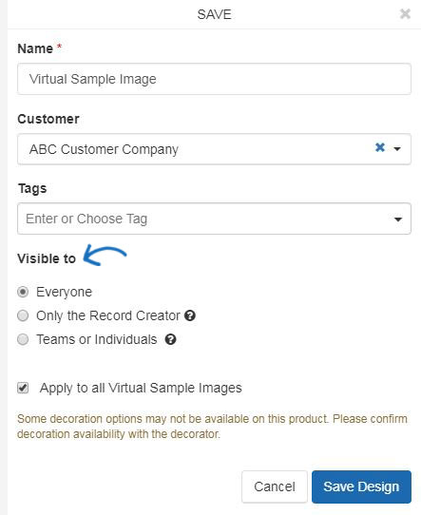
Task: Click the Customer combo box field
Action: point(214,149)
